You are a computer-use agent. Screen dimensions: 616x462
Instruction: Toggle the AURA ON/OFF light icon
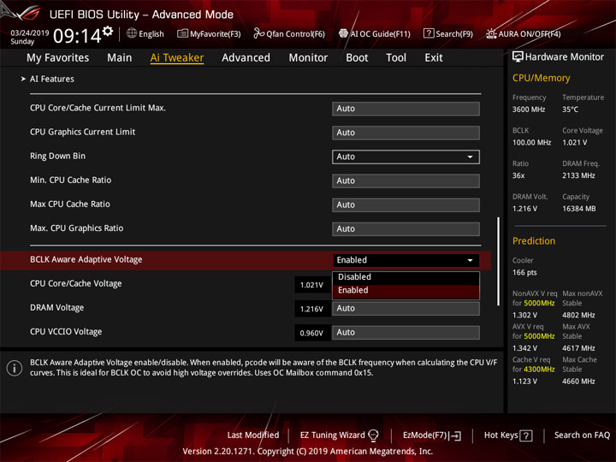(x=491, y=33)
